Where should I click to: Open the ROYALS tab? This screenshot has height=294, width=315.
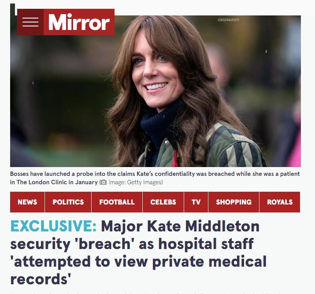click(280, 202)
